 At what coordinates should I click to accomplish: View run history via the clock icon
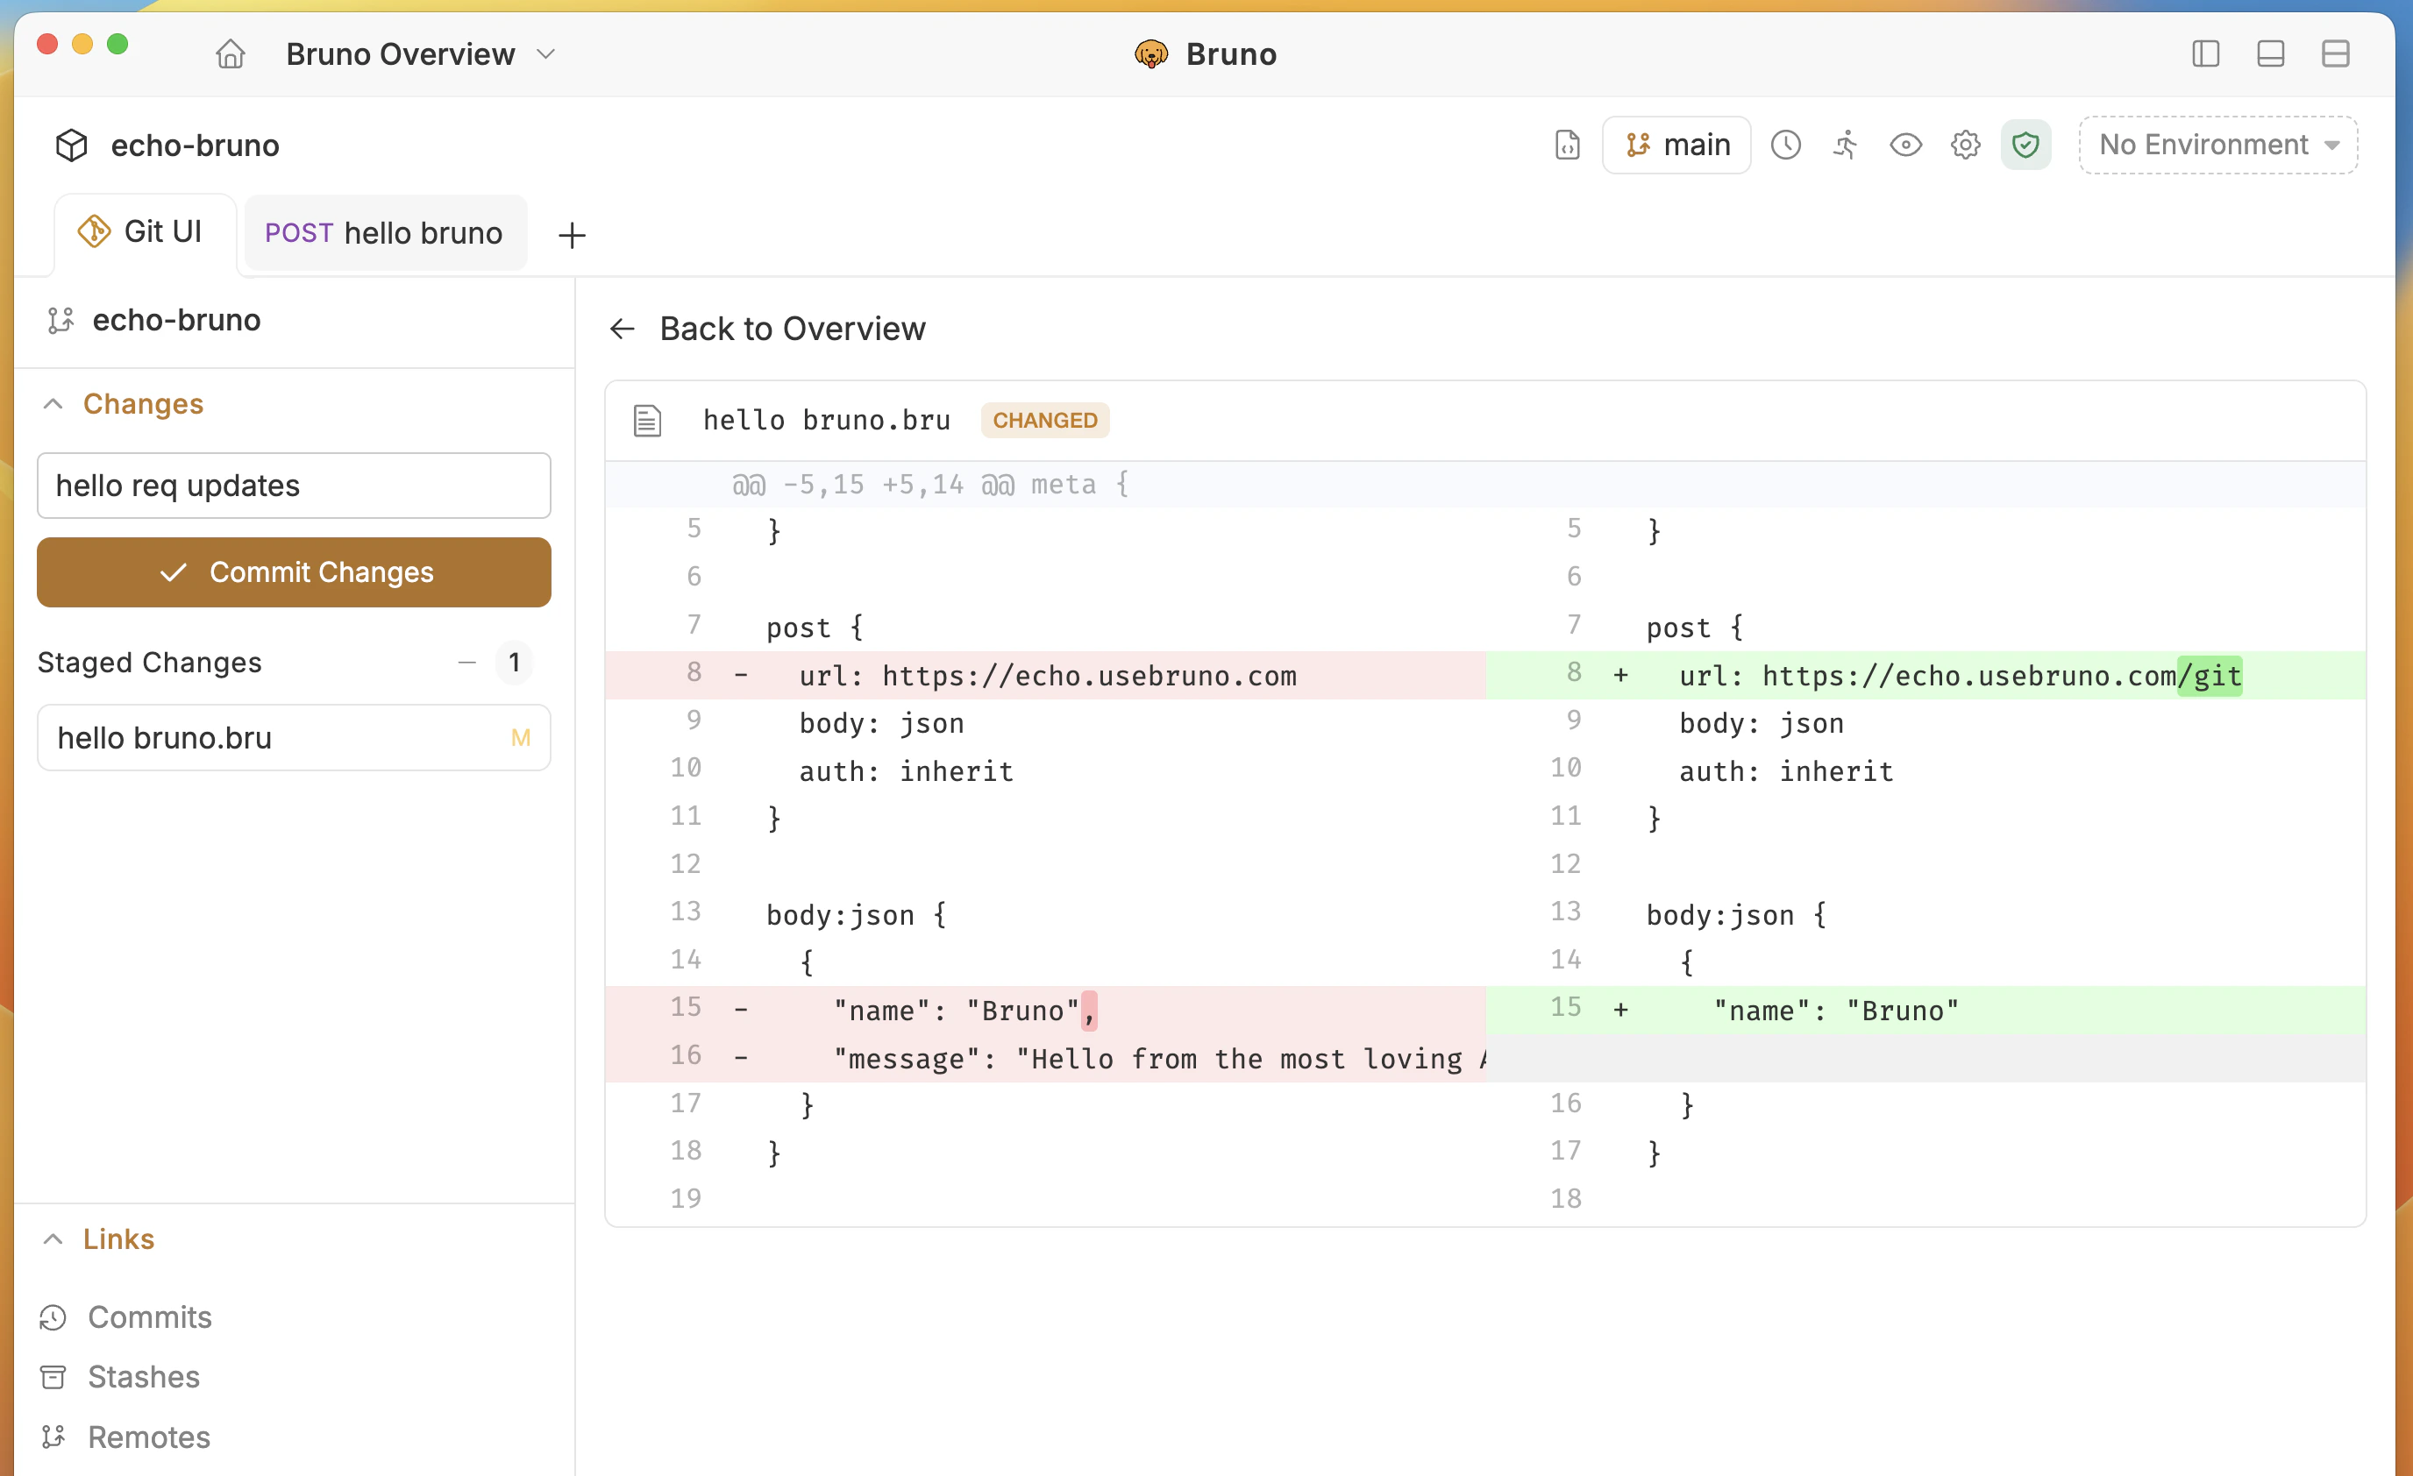coord(1786,144)
